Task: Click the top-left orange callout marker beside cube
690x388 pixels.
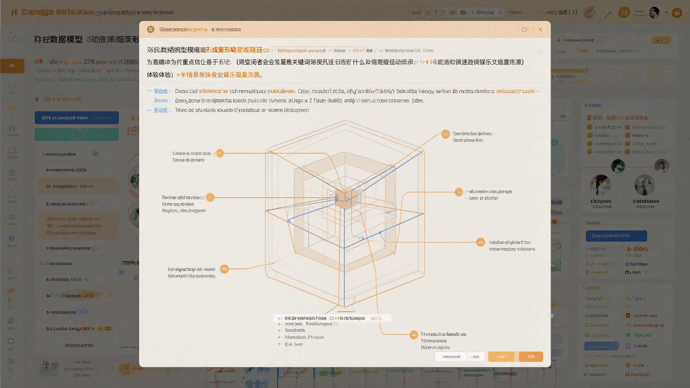Action: (220, 153)
